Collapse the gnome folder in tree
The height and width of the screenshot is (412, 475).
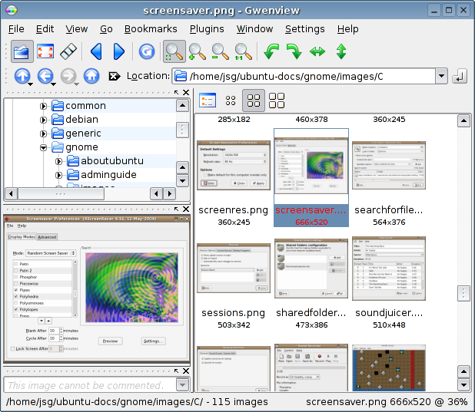tap(44, 147)
